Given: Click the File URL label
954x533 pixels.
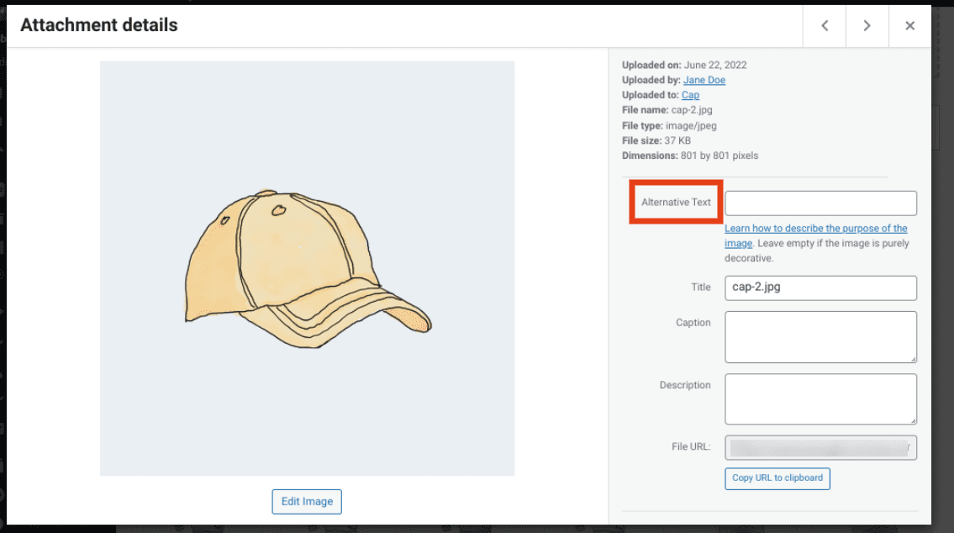Looking at the screenshot, I should (x=691, y=446).
